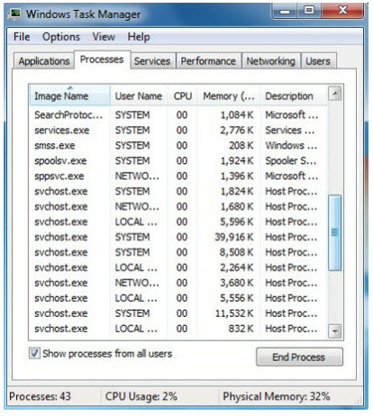Click the End Process button
Screen dimensions: 373x416
[x=299, y=357]
